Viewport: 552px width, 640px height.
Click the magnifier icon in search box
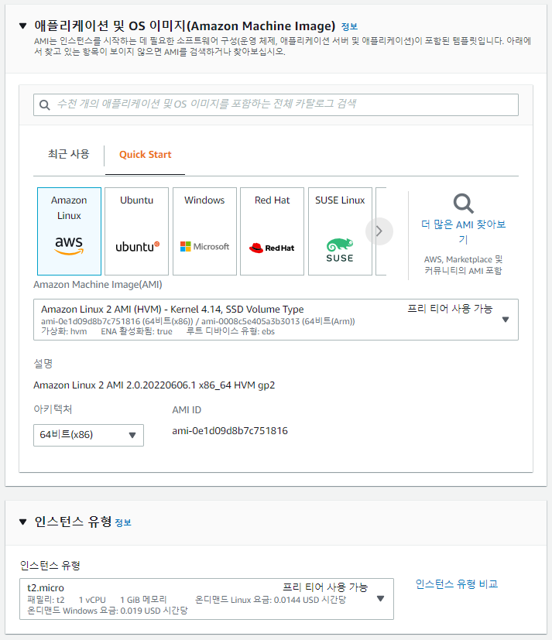44,105
